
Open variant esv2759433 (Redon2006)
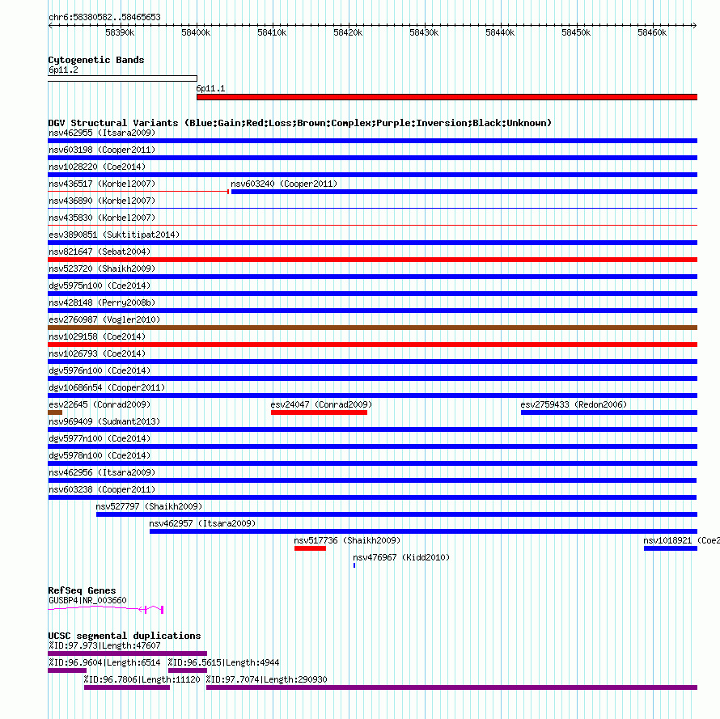pos(574,404)
